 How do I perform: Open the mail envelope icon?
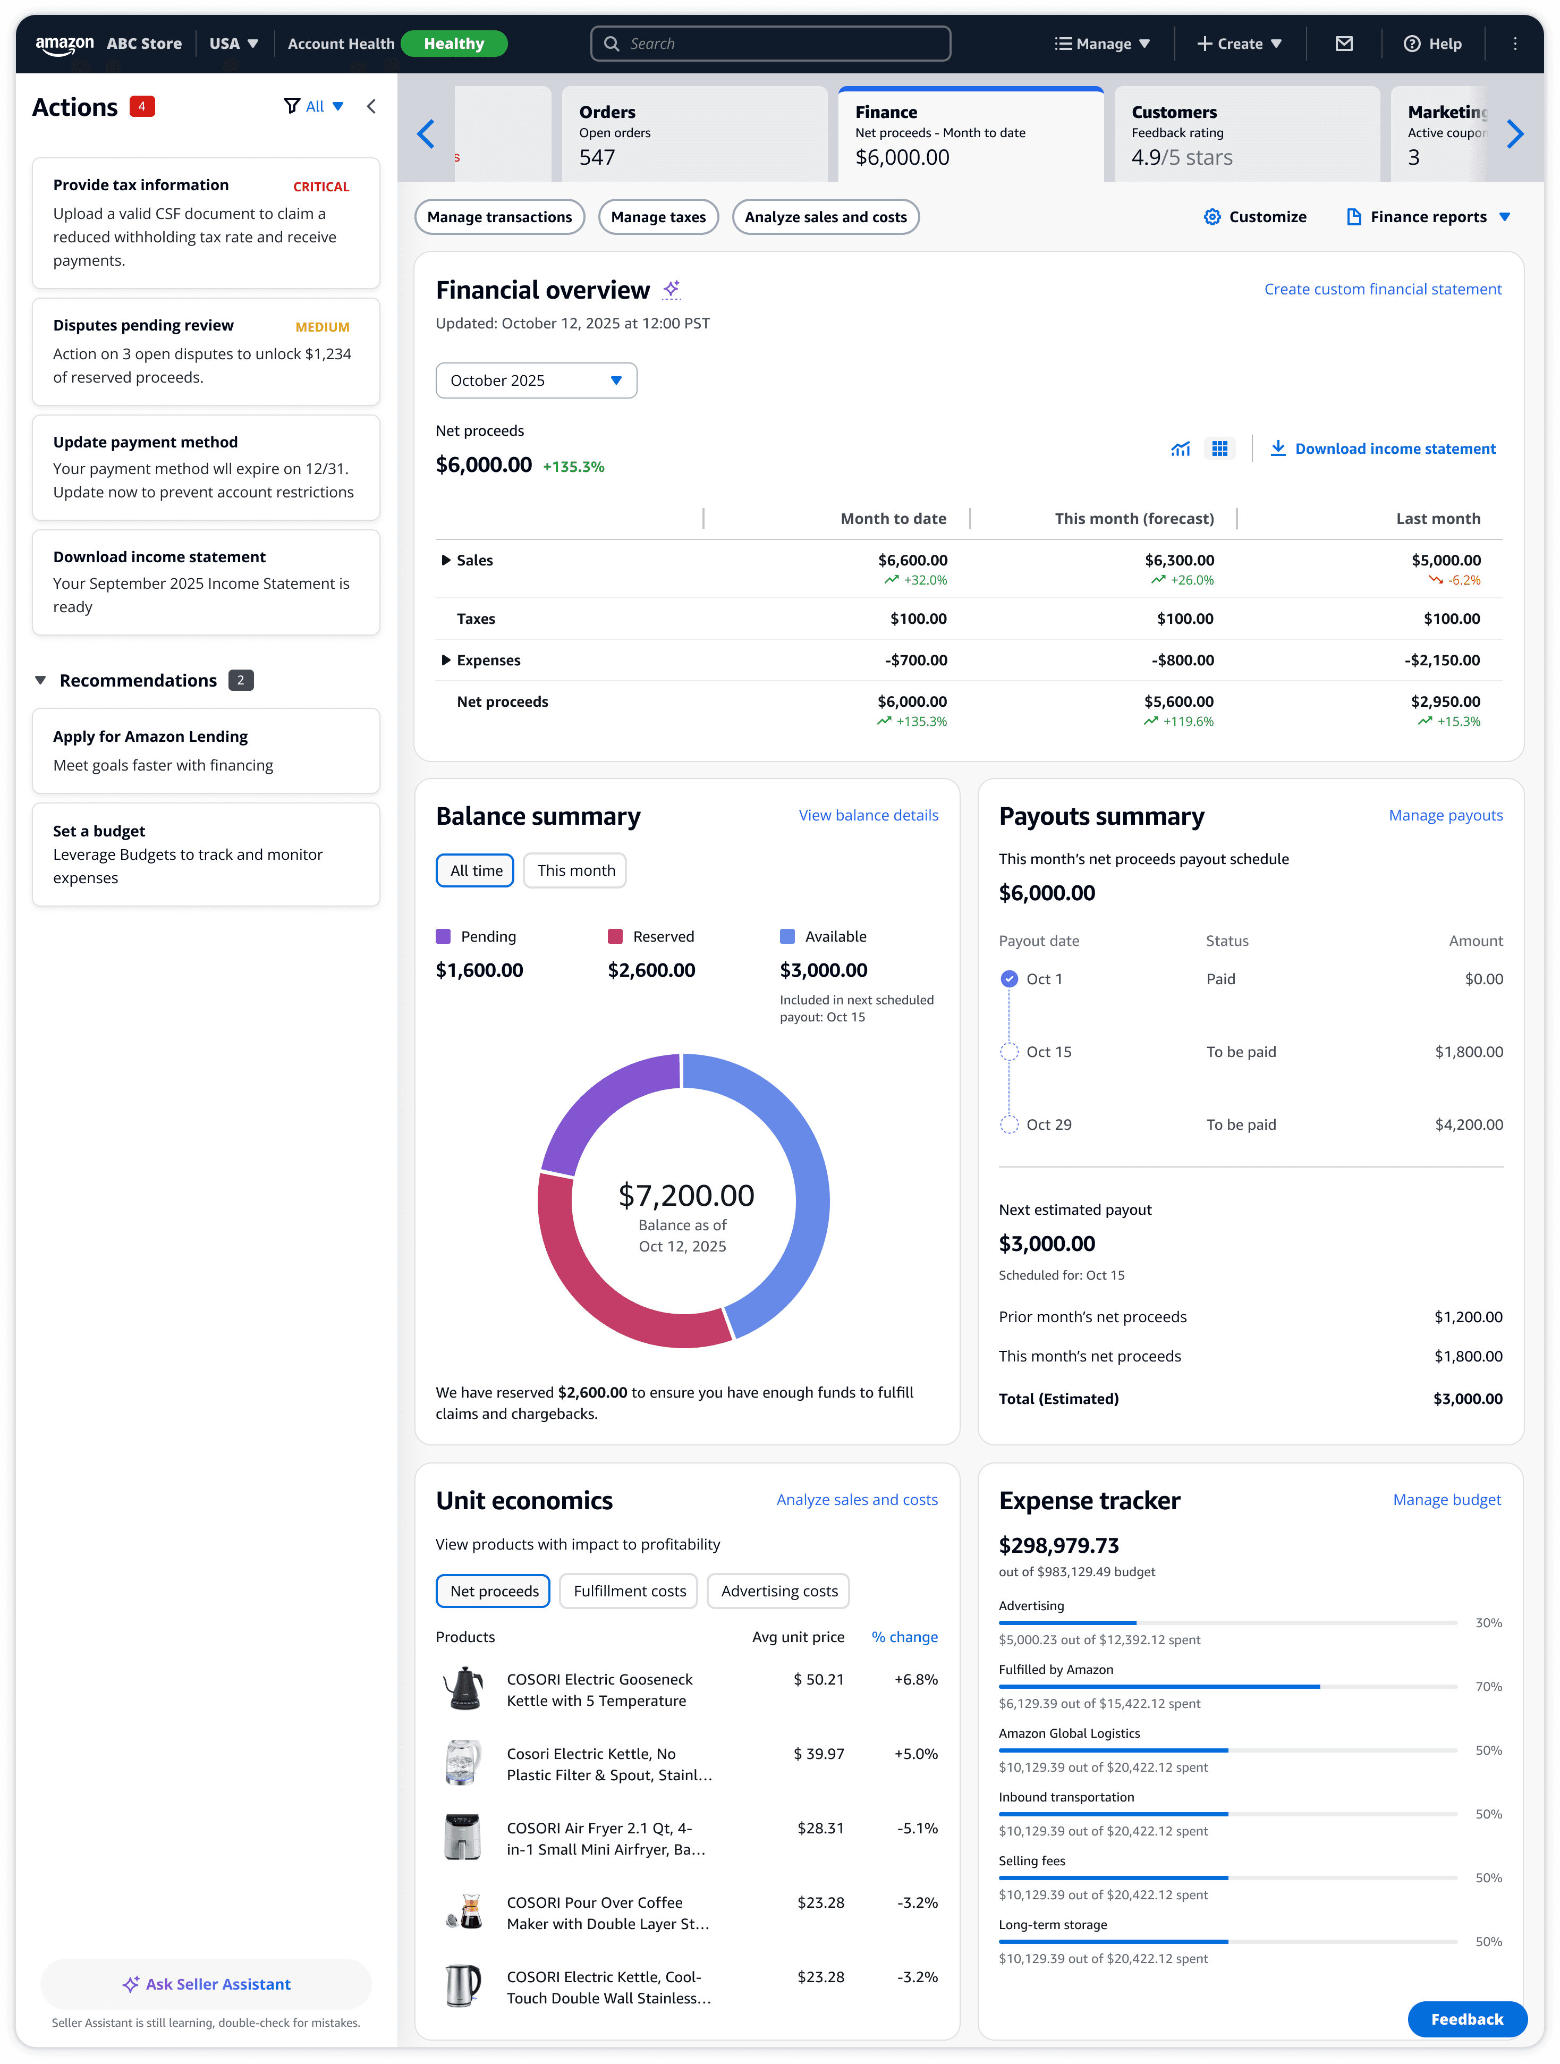(1344, 44)
